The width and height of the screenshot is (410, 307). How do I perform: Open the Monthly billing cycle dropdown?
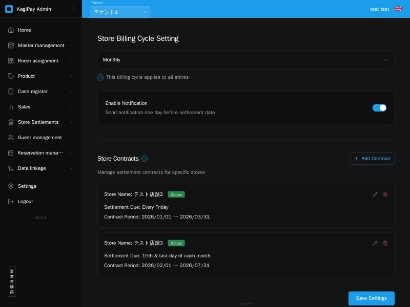pyautogui.click(x=245, y=60)
